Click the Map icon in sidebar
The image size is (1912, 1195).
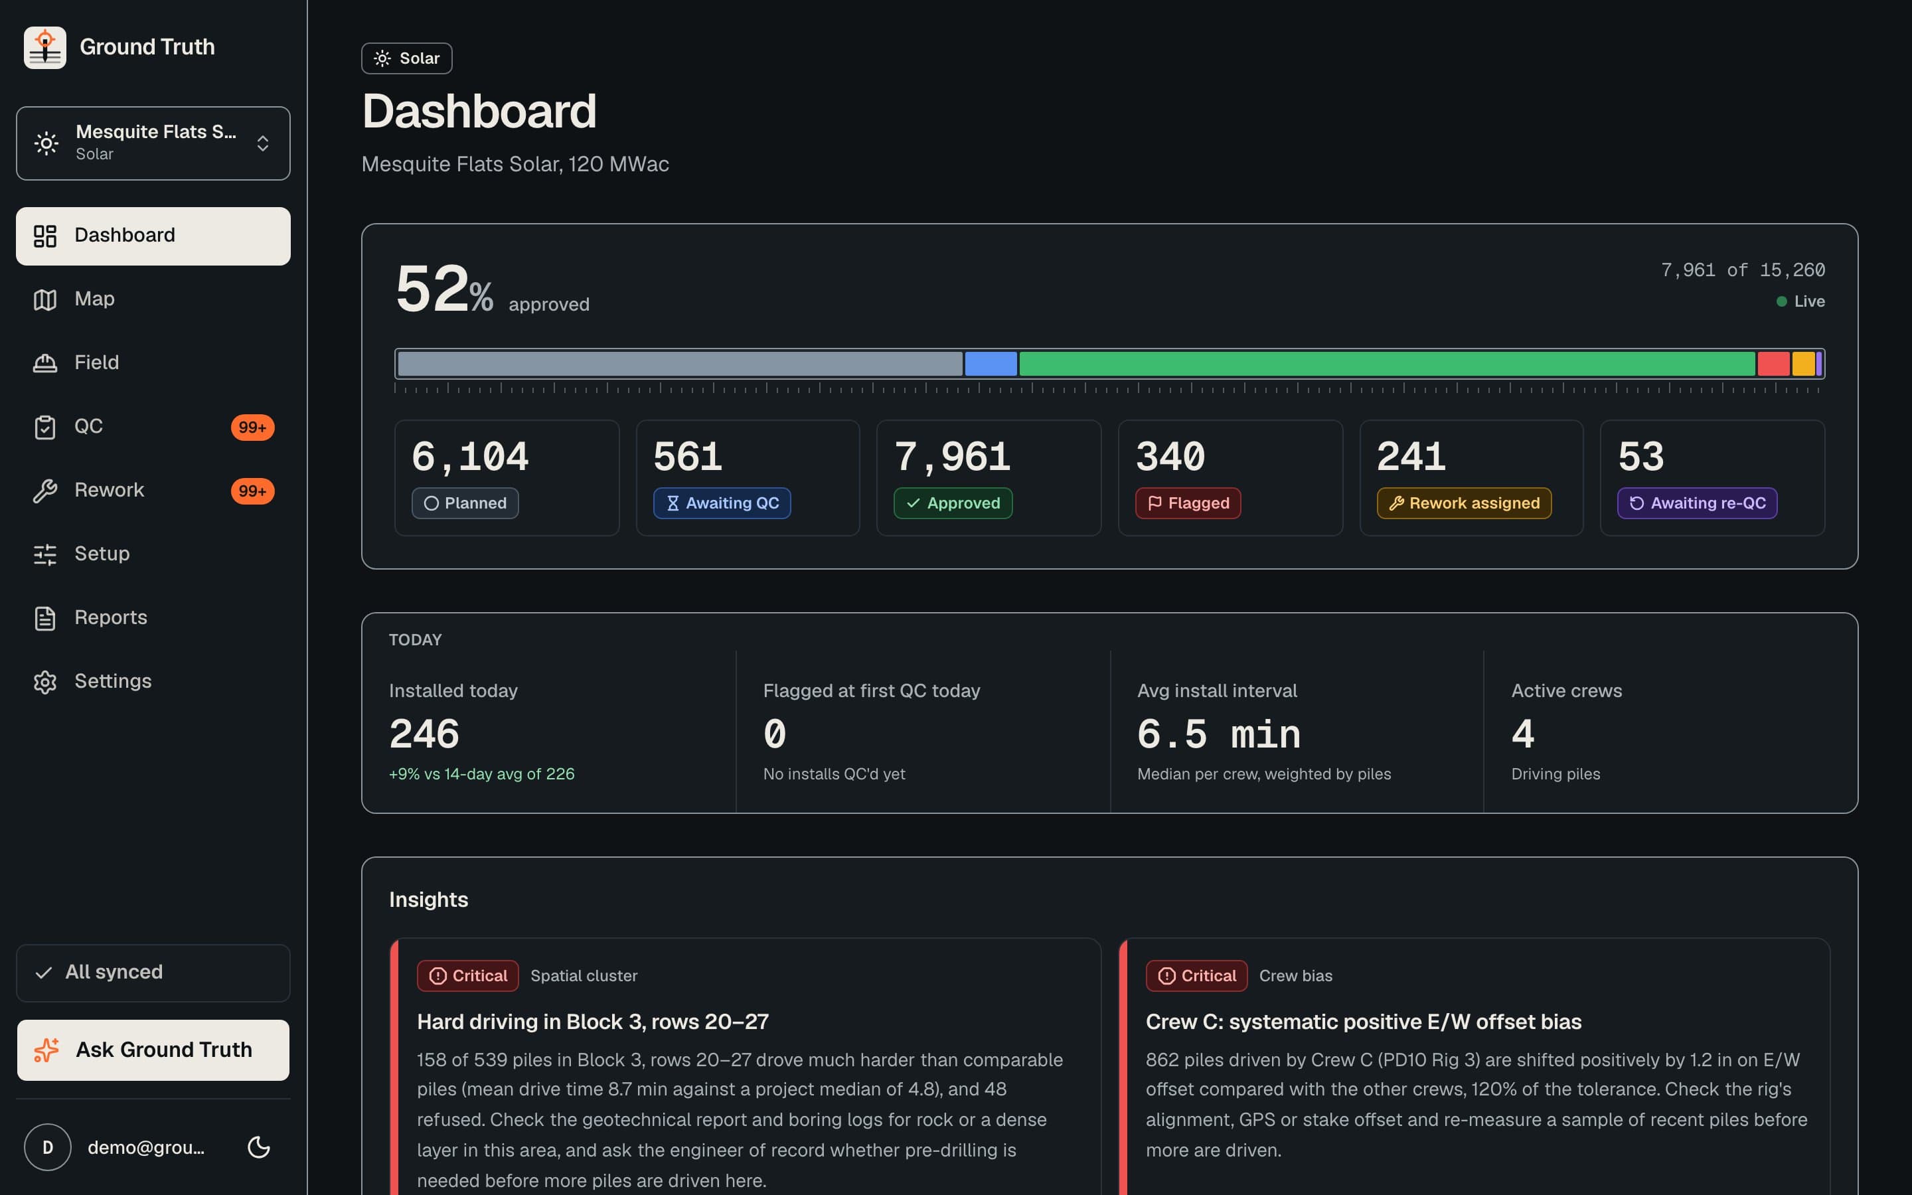(45, 299)
